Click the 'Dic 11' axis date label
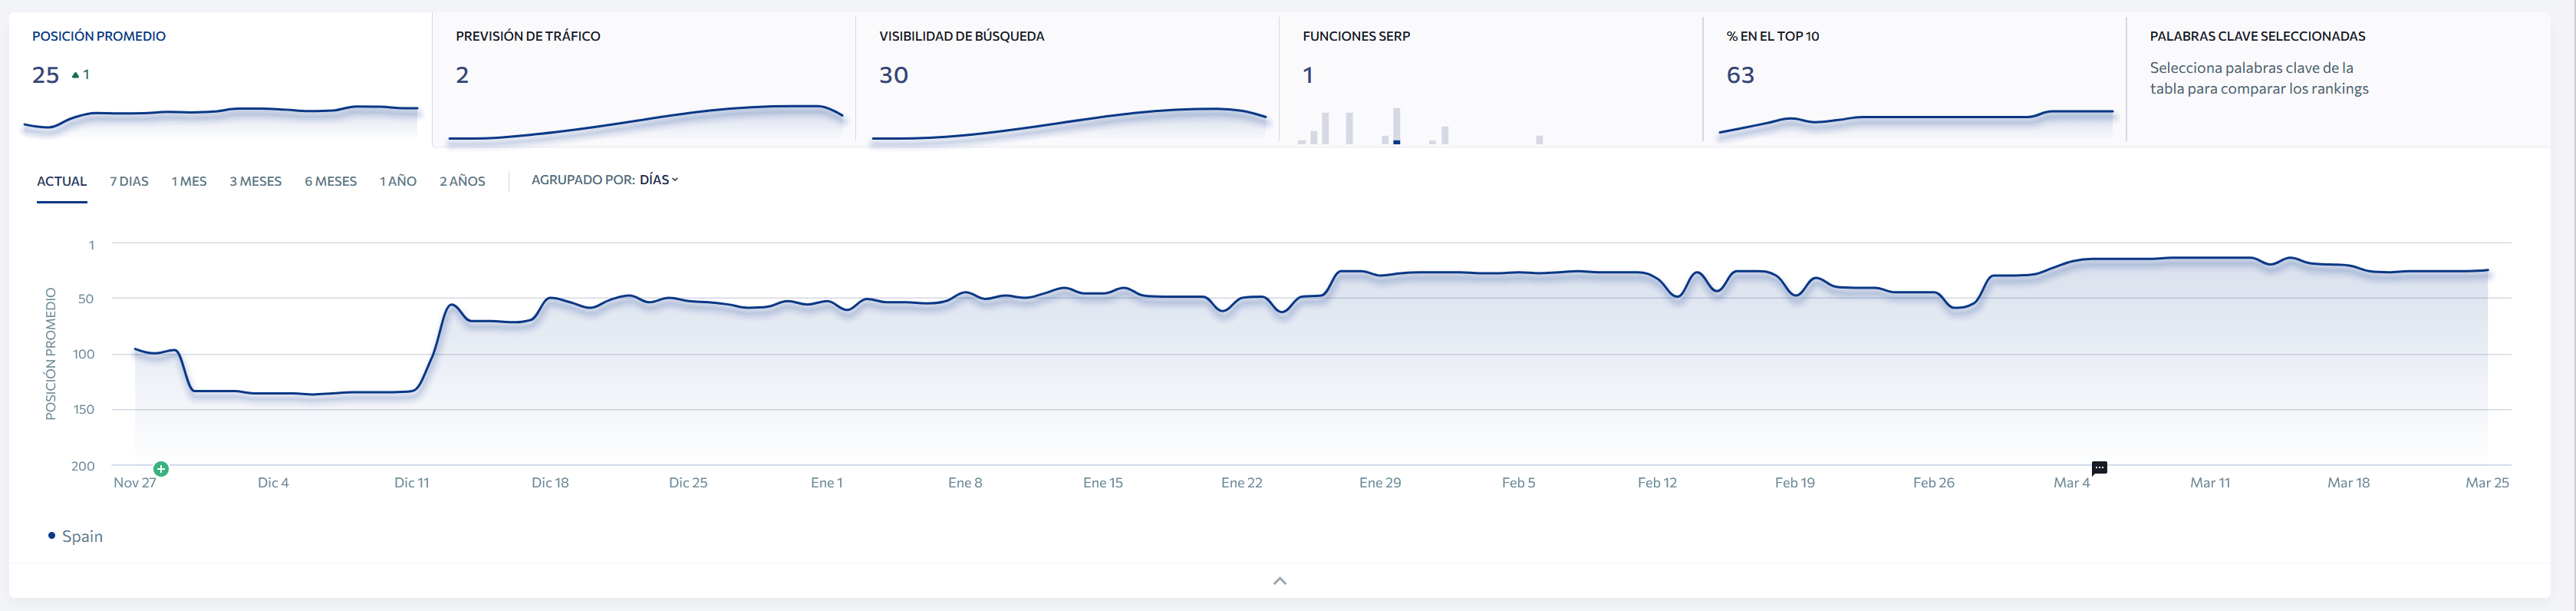Image resolution: width=2576 pixels, height=611 pixels. [411, 483]
